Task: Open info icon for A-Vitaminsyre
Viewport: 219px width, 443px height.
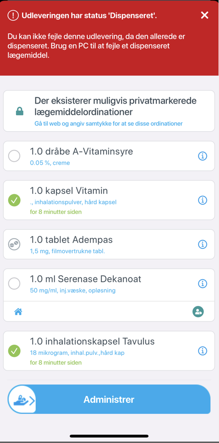Action: (203, 156)
